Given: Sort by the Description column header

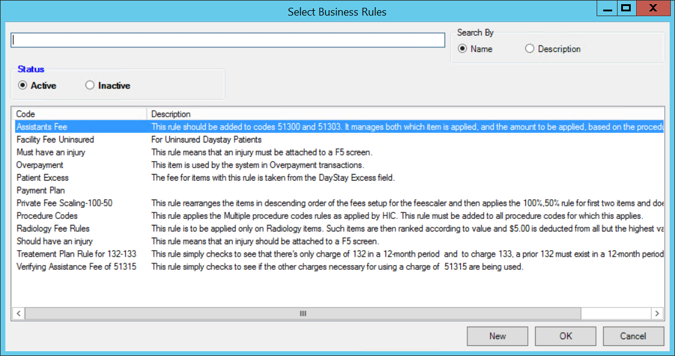Looking at the screenshot, I should click(x=405, y=114).
